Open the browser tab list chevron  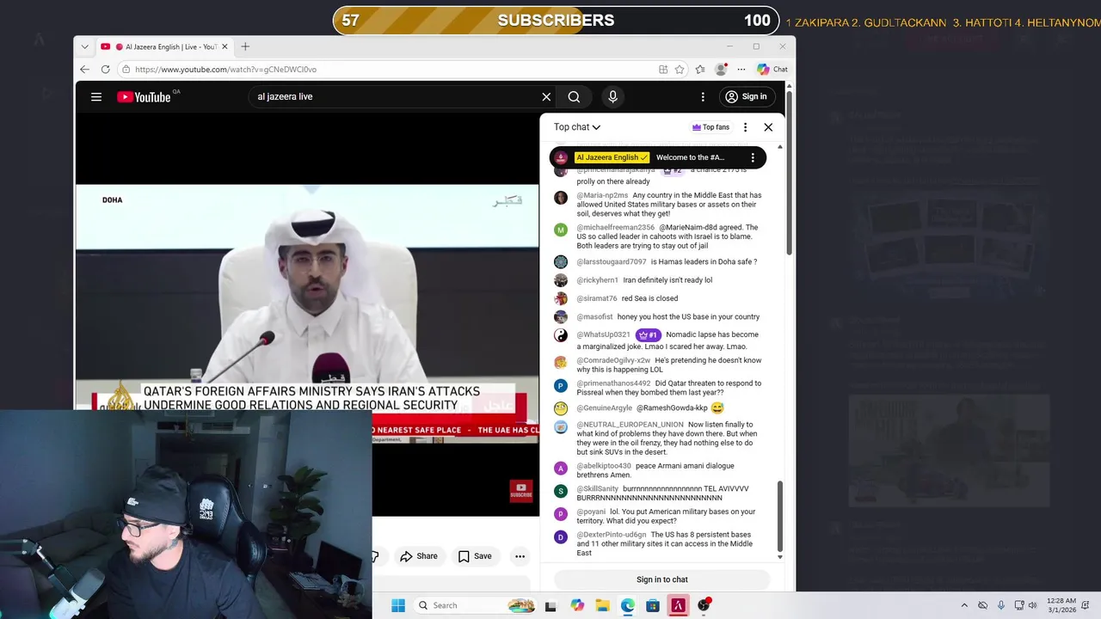pos(84,46)
